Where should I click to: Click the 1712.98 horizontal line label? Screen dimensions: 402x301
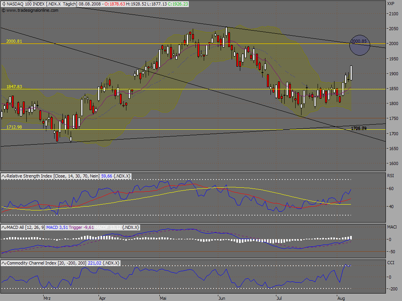[x=14, y=127]
